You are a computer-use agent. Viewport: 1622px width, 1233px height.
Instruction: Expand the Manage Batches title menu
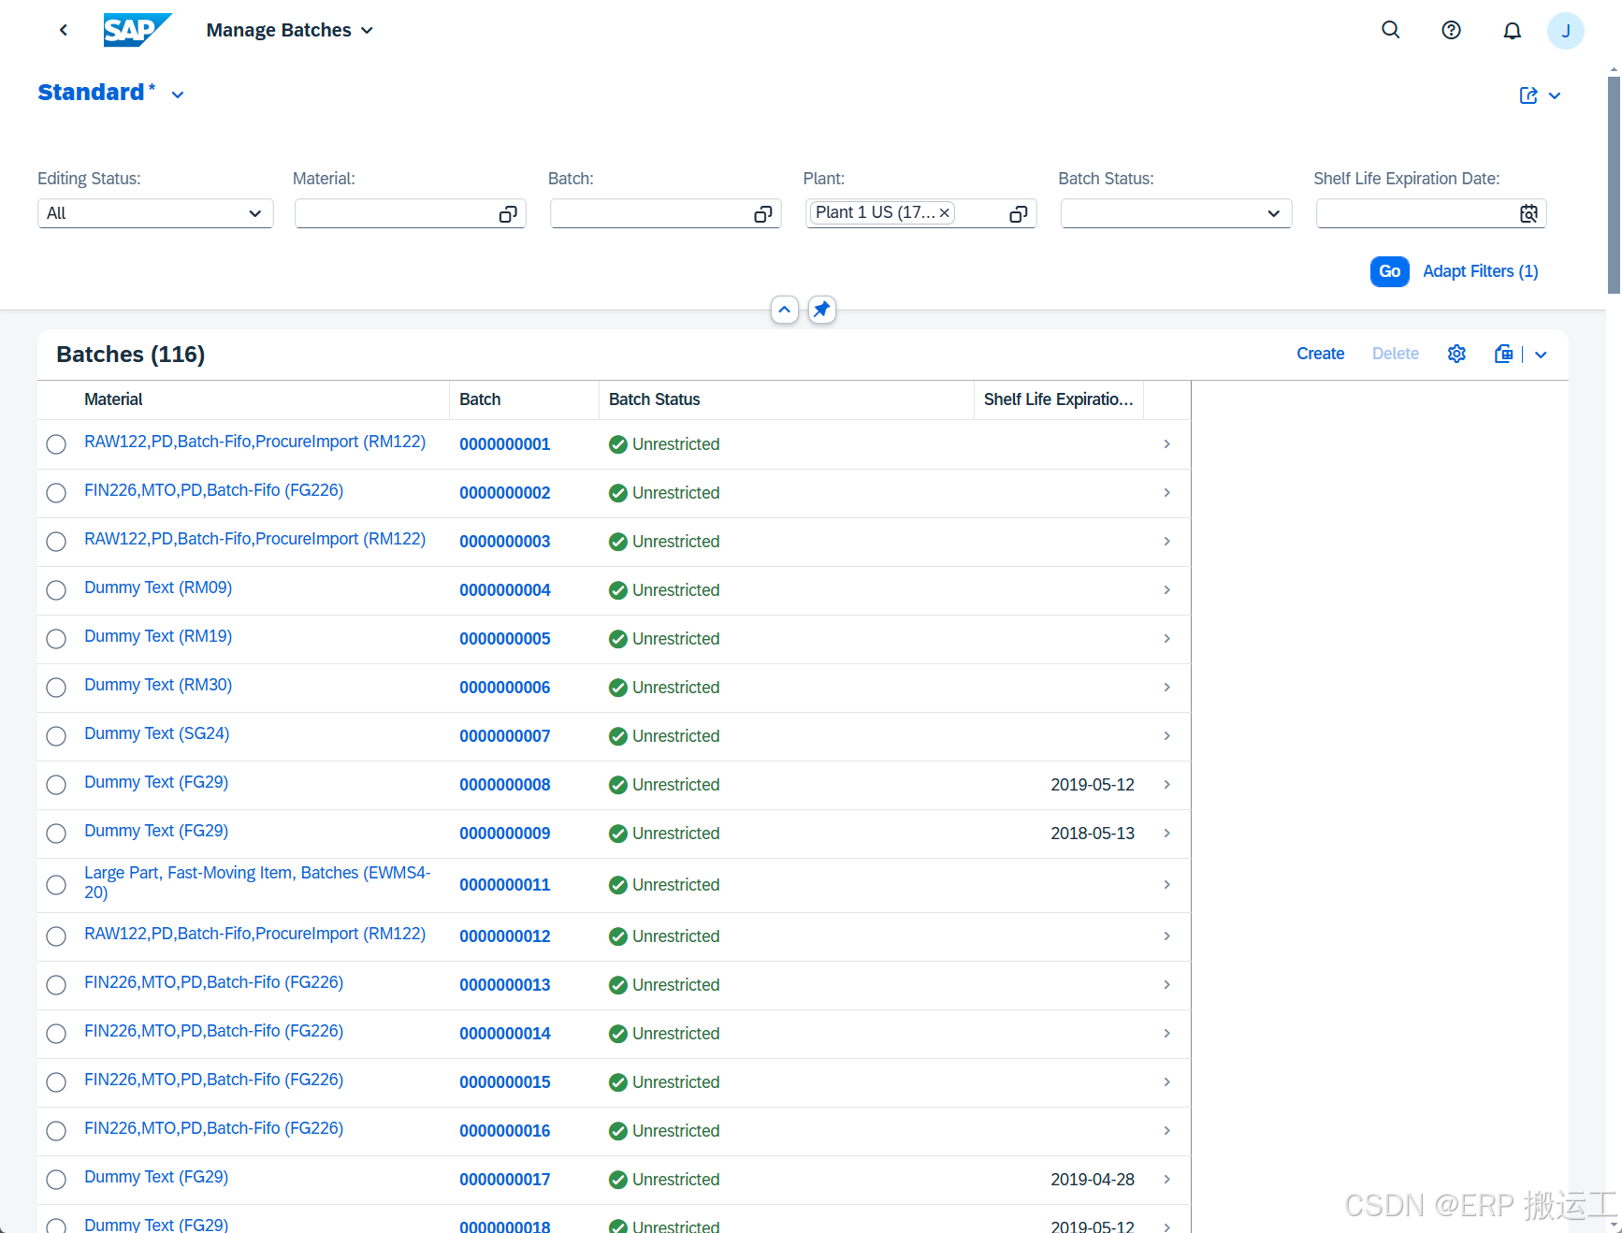(x=367, y=31)
